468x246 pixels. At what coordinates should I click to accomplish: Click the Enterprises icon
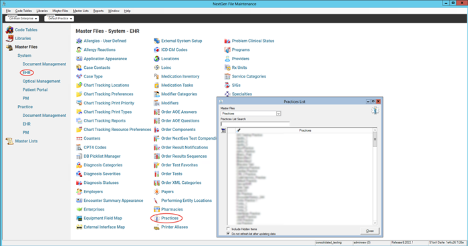click(79, 209)
